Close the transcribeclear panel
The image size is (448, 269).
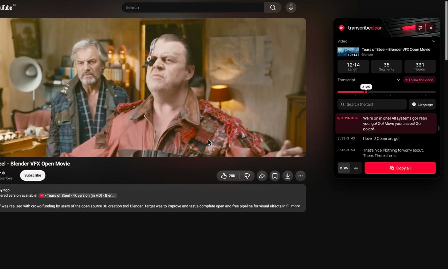pyautogui.click(x=431, y=28)
